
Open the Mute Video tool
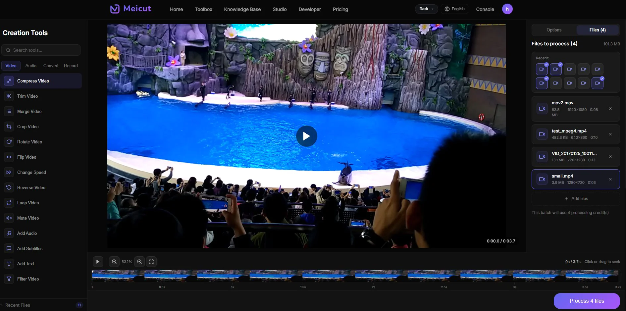click(x=41, y=218)
